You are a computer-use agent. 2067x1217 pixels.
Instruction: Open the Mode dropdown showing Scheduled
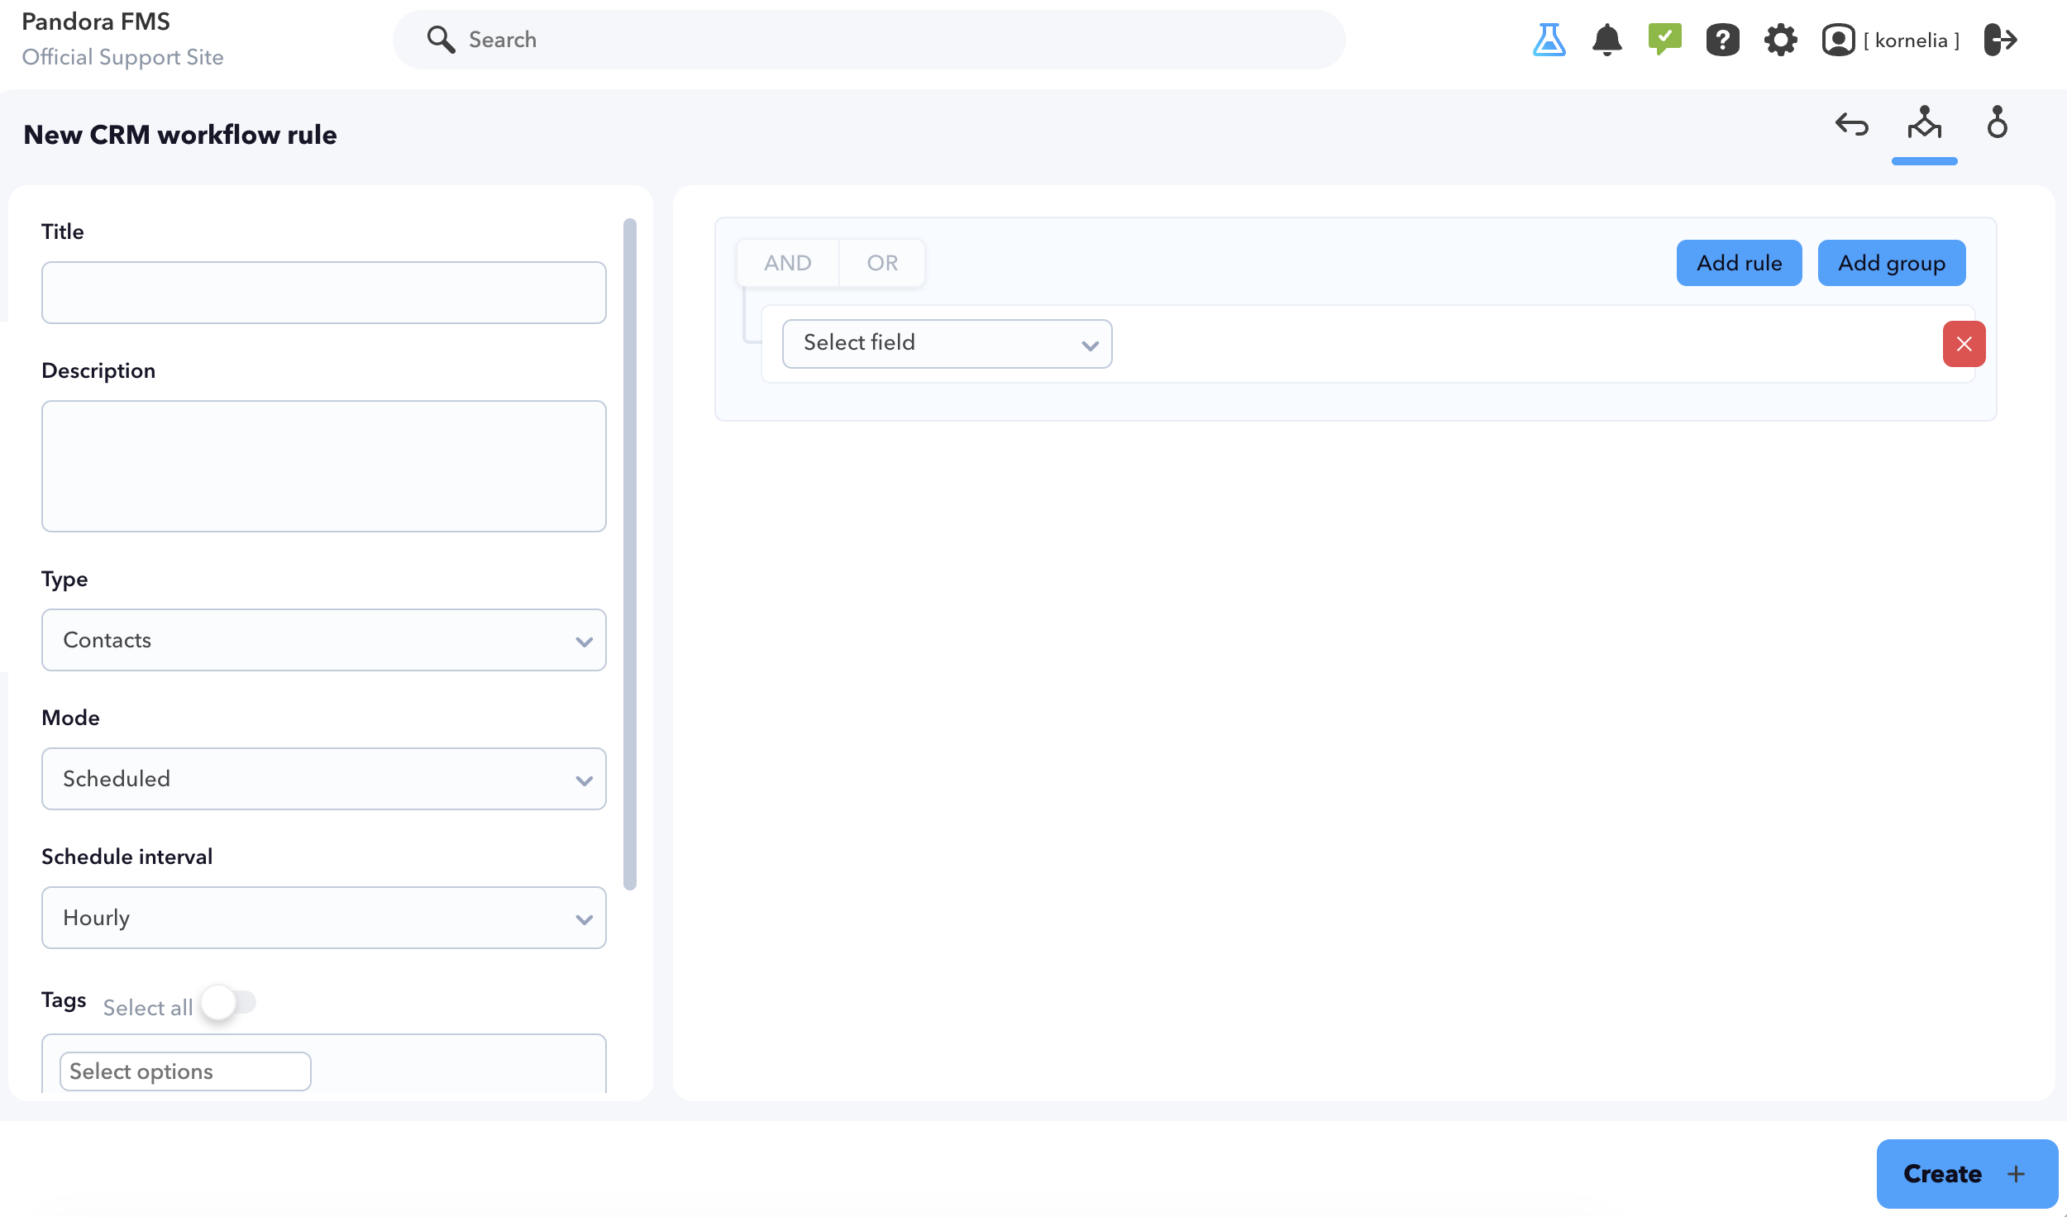point(324,779)
